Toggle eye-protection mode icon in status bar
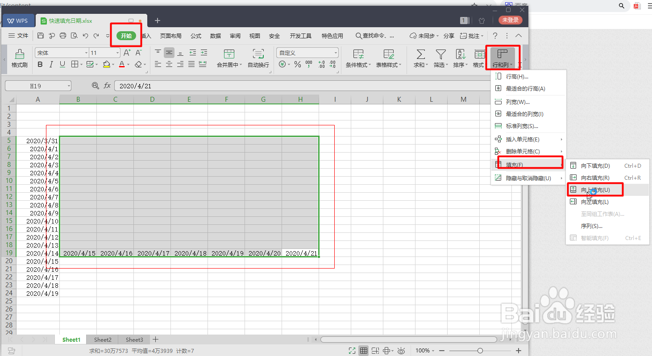652x356 pixels. click(x=401, y=351)
